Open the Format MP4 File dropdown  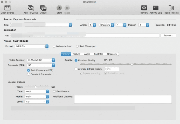[32, 46]
